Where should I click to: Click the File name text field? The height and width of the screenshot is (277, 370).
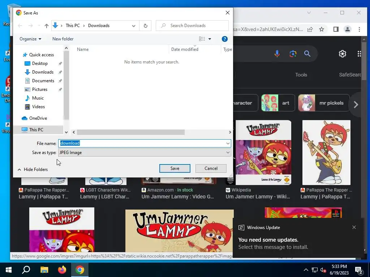[x=142, y=143]
